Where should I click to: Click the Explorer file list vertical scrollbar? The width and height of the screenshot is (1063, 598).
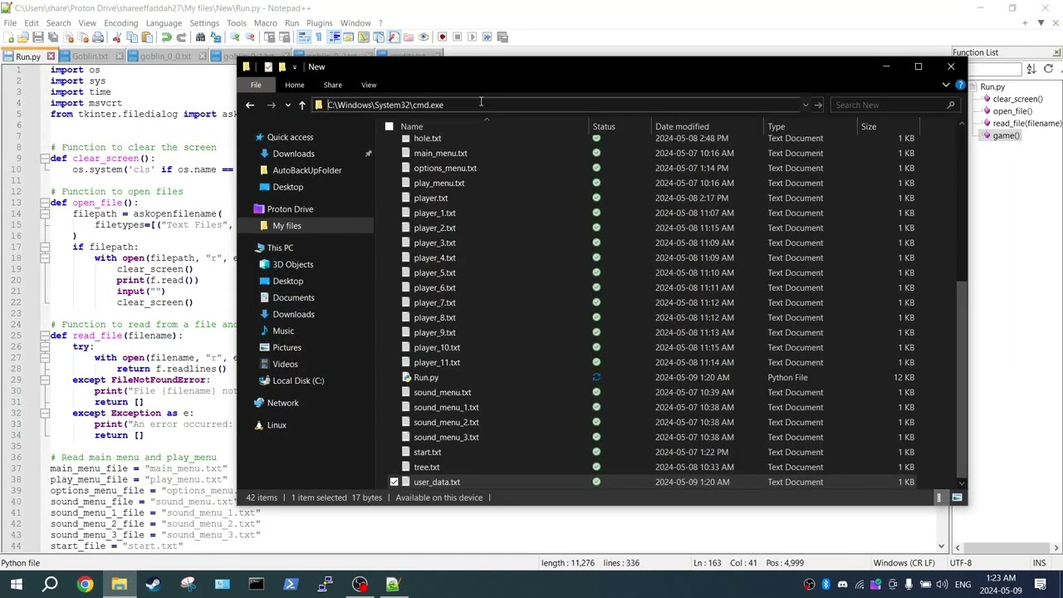[x=962, y=378]
